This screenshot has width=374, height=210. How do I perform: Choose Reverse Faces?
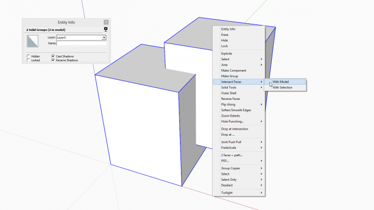click(239, 99)
